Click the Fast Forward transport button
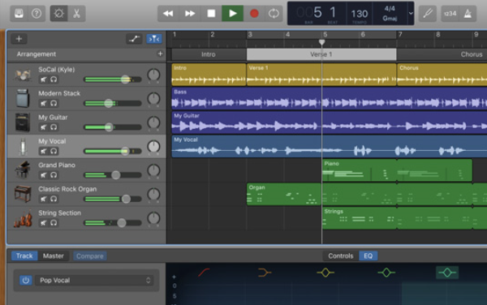This screenshot has width=487, height=305. point(190,13)
